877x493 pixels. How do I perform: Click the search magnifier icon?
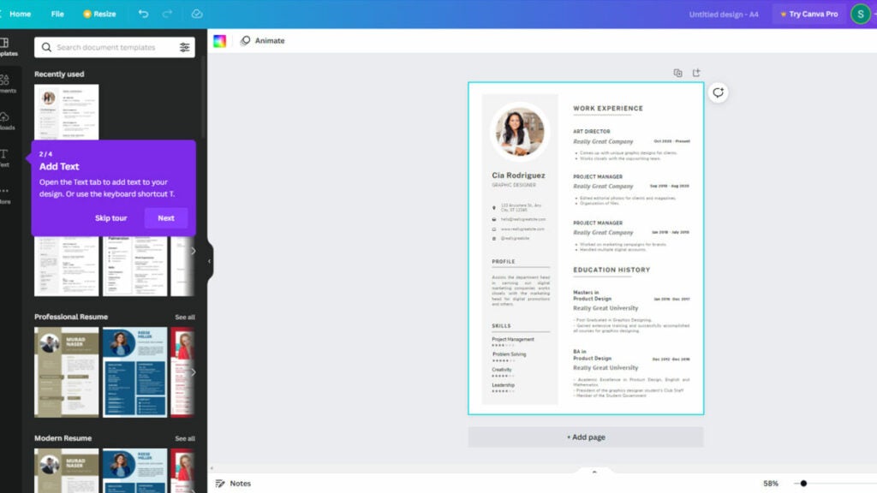(46, 48)
